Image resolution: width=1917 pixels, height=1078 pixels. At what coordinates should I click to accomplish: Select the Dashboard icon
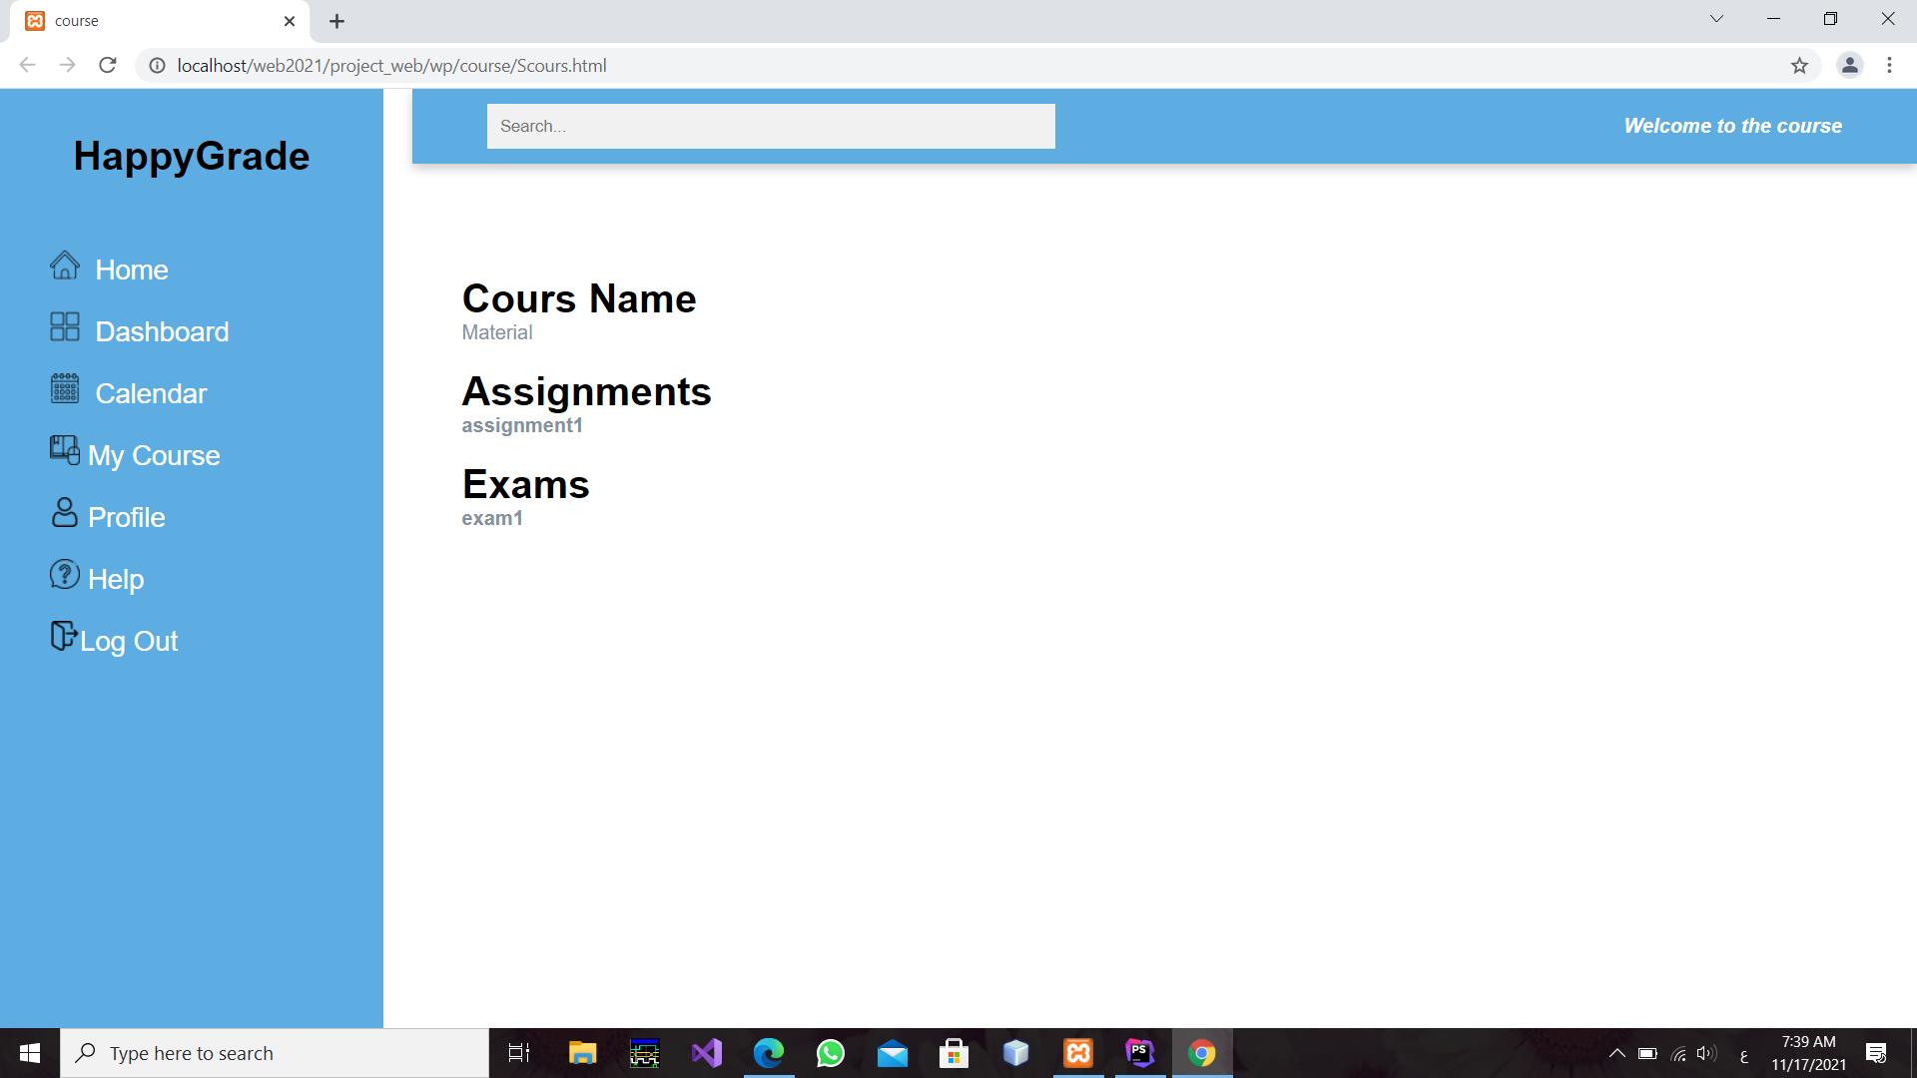pos(64,326)
